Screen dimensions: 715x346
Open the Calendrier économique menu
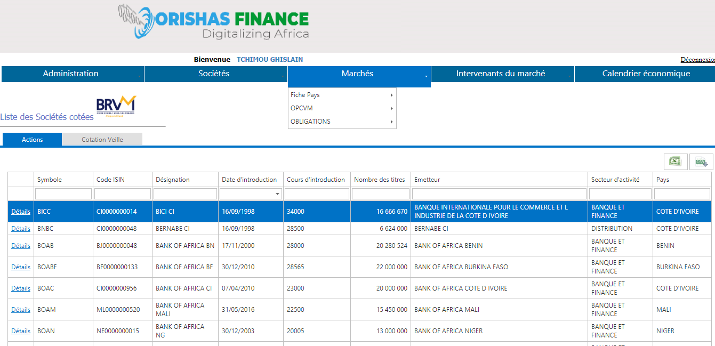coord(646,74)
